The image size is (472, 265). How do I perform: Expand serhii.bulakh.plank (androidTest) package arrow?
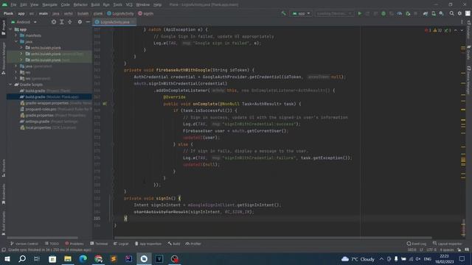21,54
